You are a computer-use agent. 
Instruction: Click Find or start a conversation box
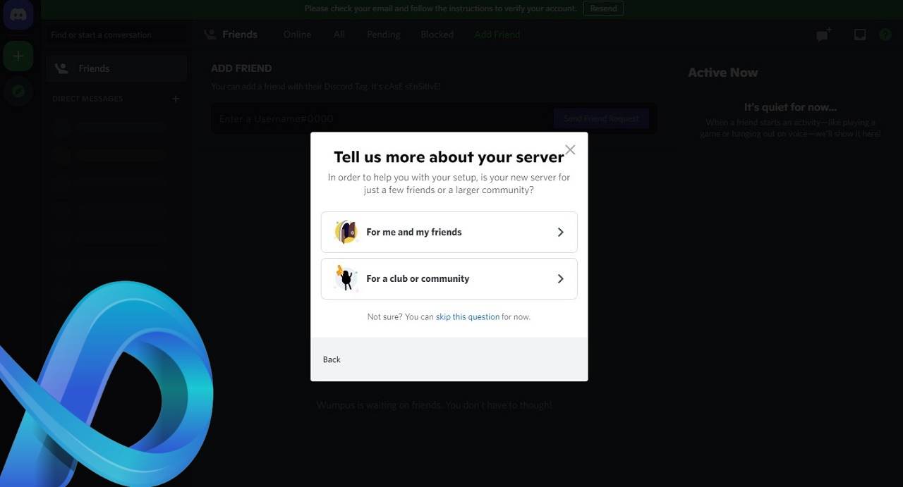point(116,35)
